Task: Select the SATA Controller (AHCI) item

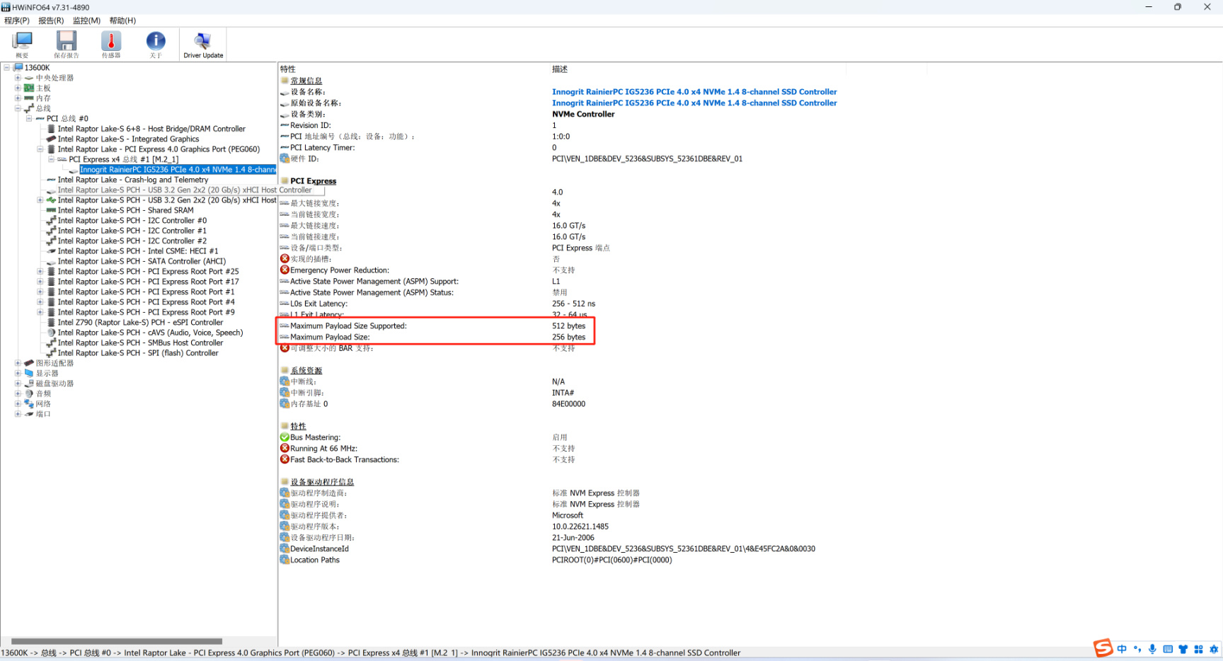Action: [142, 261]
